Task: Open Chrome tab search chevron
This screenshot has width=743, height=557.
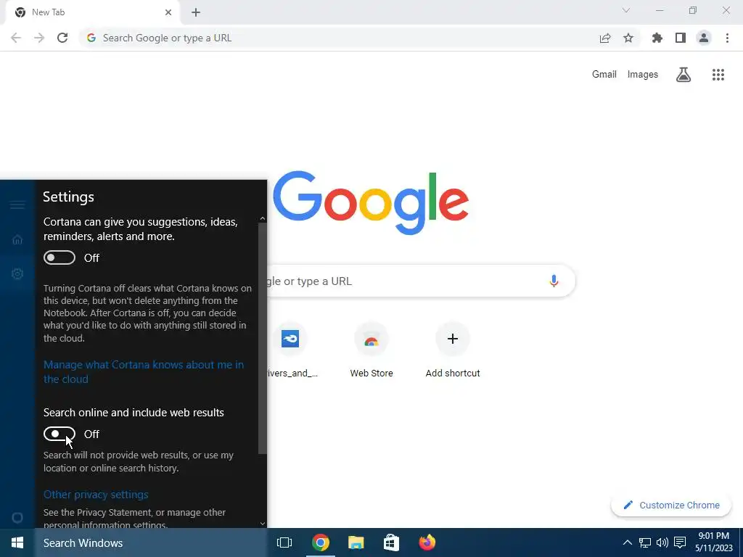Action: click(x=626, y=10)
